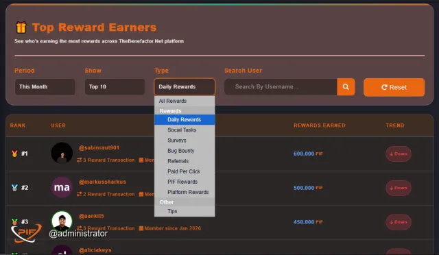Click the USER column header
The width and height of the screenshot is (439, 255).
coord(58,125)
